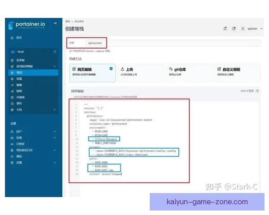269x215 pixels.
Task: Expand the 应用程序模板 sidebar submenu
Action: (55, 66)
